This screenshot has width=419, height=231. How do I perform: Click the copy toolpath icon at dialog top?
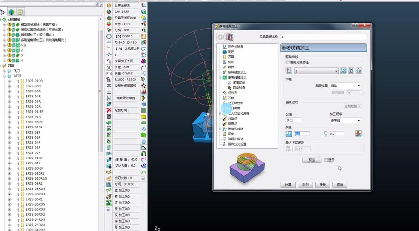point(230,37)
